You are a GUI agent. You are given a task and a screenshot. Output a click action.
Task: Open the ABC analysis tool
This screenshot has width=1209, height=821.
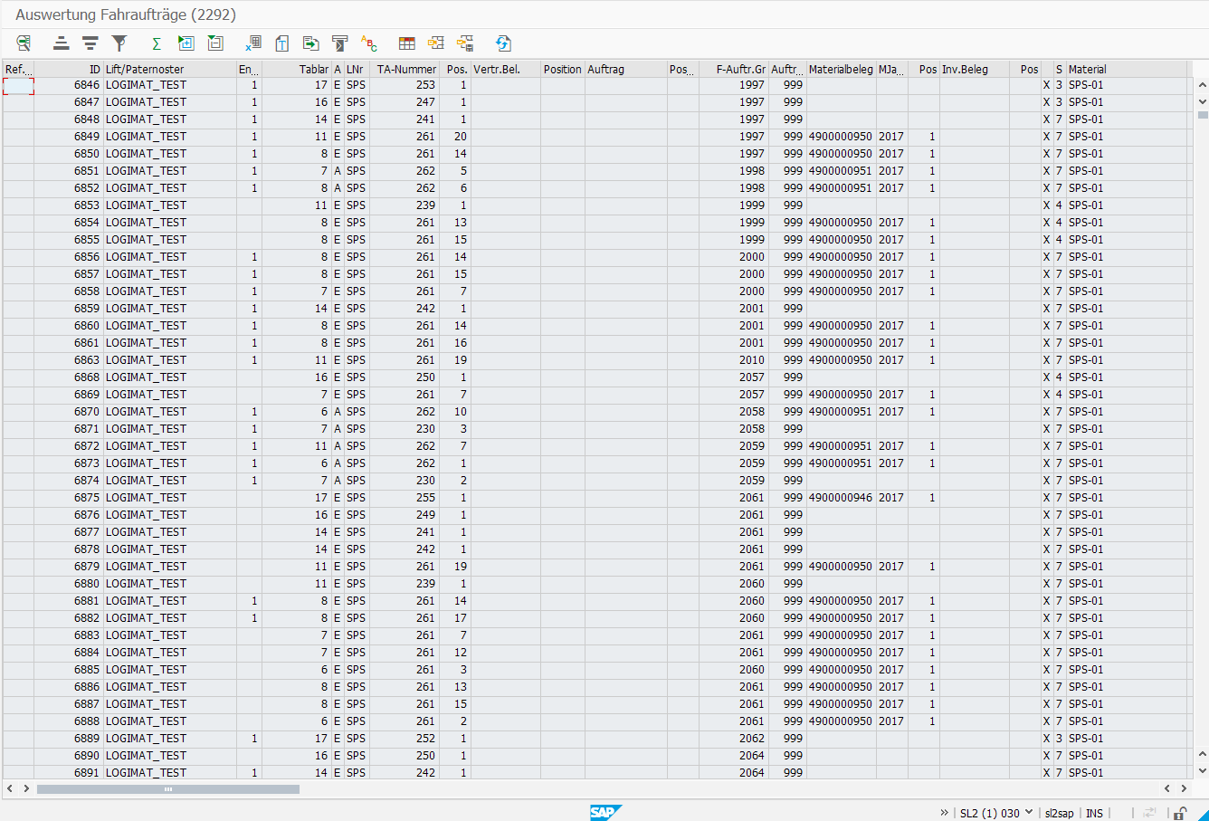[368, 43]
